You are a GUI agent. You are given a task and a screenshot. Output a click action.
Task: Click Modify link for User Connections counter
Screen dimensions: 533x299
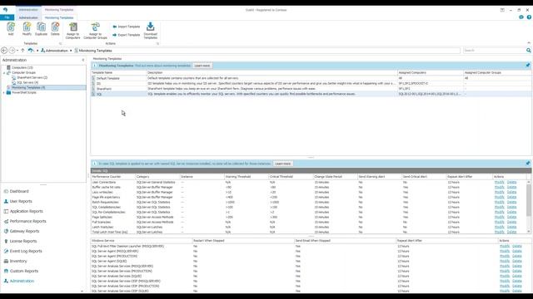(x=499, y=182)
